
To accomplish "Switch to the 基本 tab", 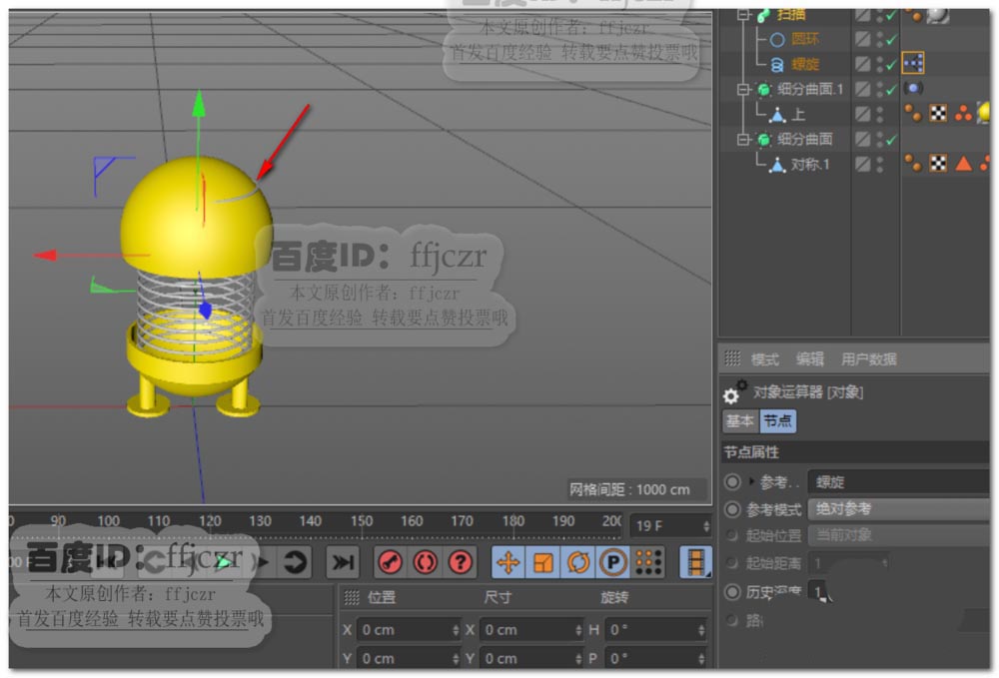I will coord(740,420).
